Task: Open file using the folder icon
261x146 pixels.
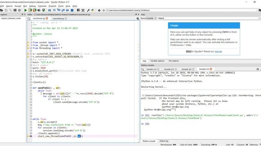Action: coord(2,10)
